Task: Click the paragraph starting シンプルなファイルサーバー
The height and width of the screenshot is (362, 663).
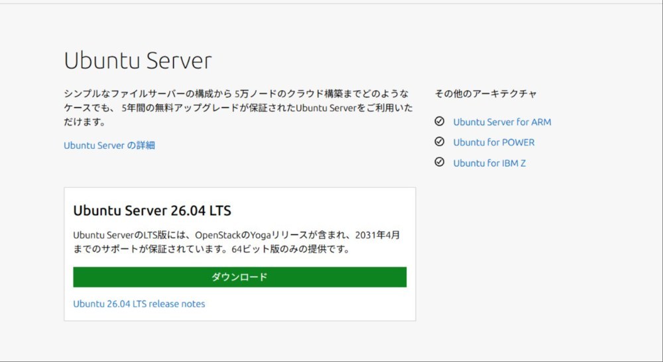Action: click(238, 108)
